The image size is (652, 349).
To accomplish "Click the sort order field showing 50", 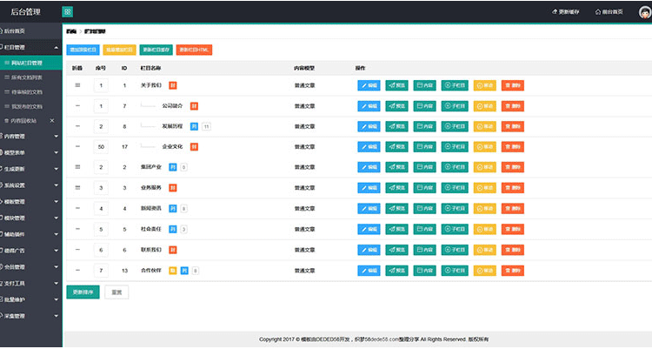I will (x=101, y=146).
